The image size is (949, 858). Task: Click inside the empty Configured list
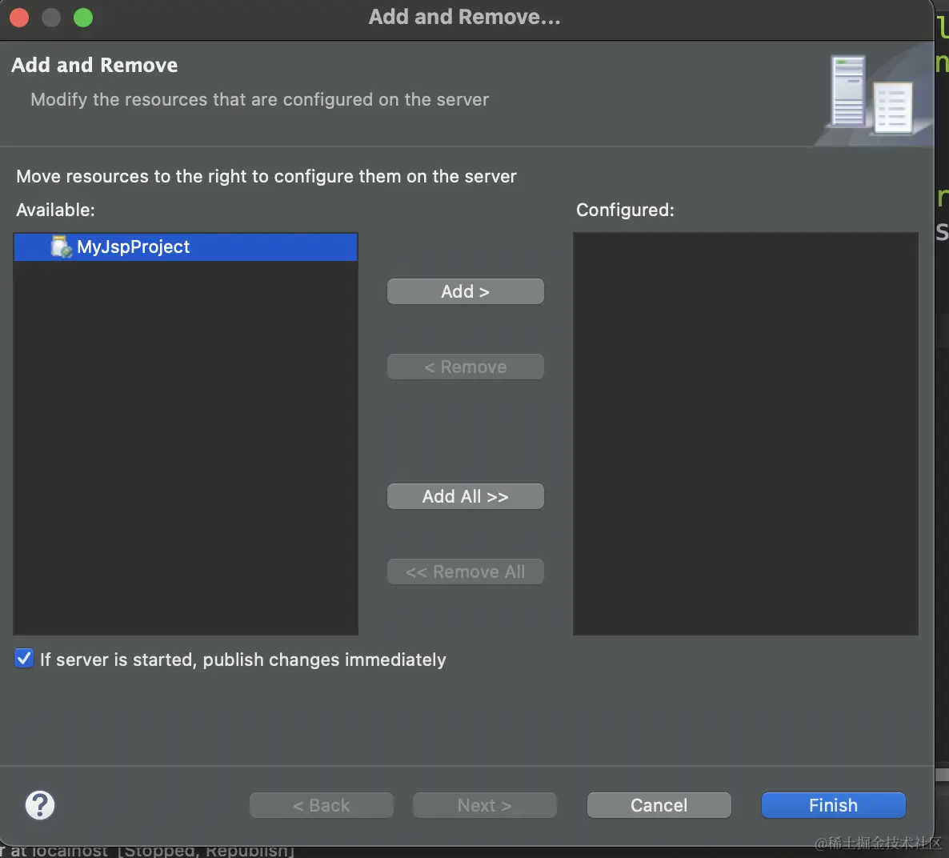745,434
